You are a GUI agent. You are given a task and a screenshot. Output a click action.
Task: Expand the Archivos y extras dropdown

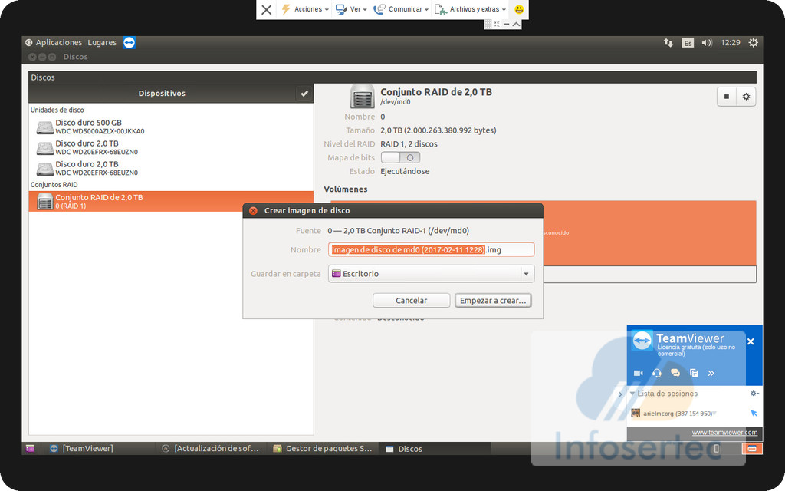tap(470, 9)
